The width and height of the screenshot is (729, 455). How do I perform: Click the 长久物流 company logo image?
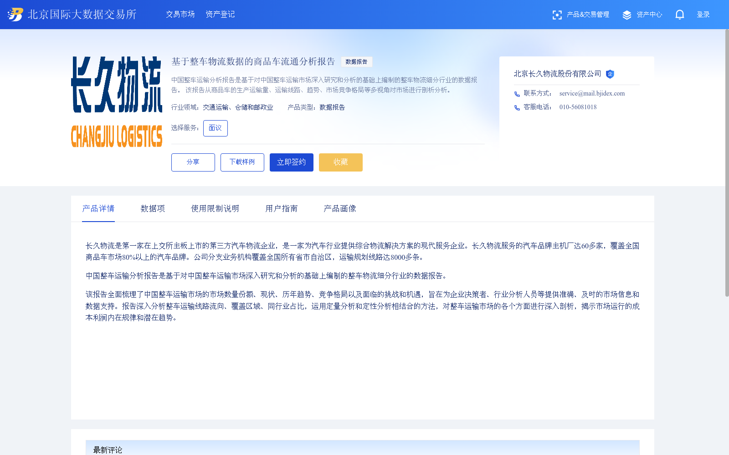pos(117,102)
